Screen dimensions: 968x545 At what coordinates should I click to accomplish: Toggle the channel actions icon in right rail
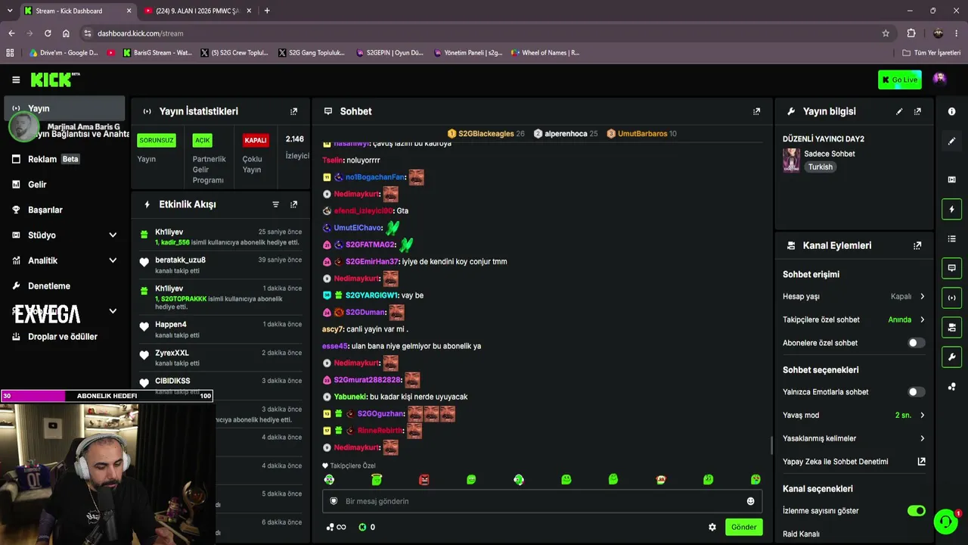pyautogui.click(x=951, y=327)
